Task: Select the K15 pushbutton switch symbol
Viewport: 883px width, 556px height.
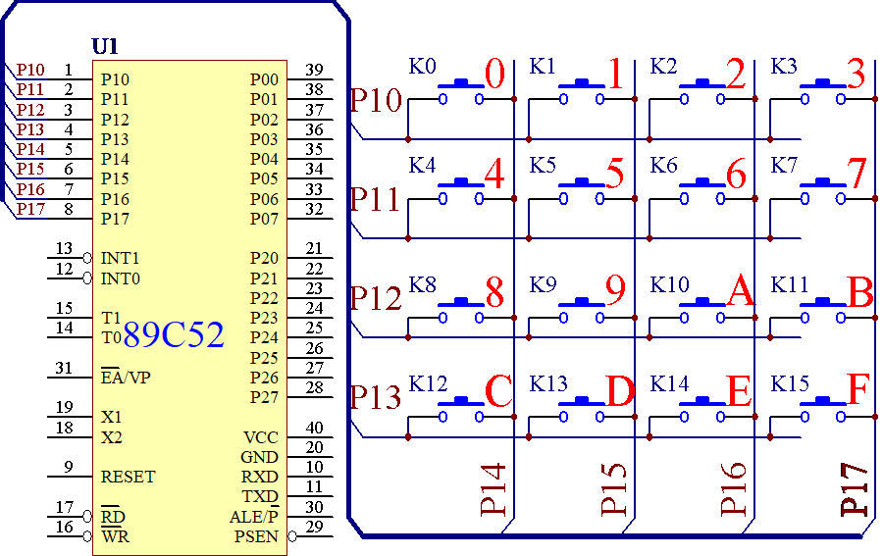Action: 823,410
